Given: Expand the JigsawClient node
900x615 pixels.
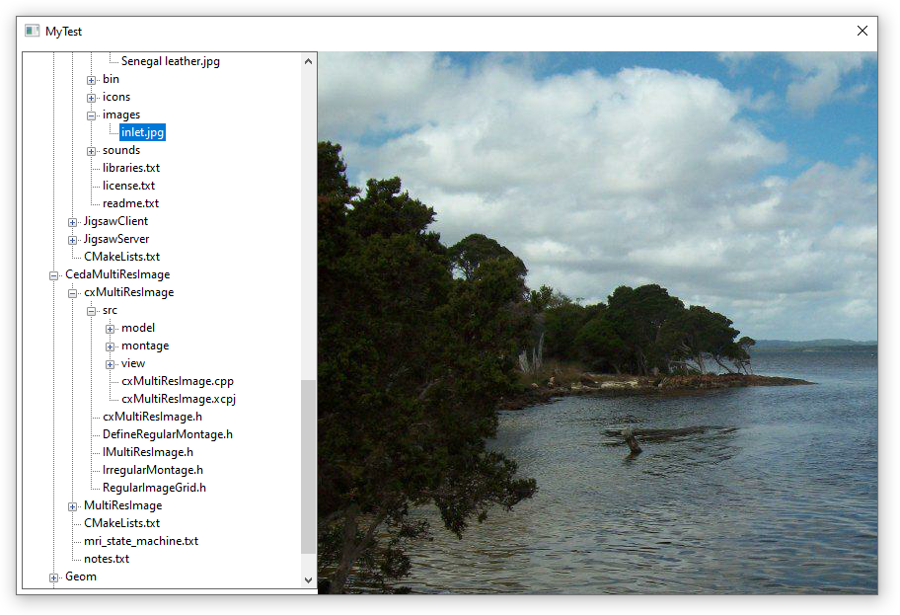Looking at the screenshot, I should pyautogui.click(x=72, y=222).
